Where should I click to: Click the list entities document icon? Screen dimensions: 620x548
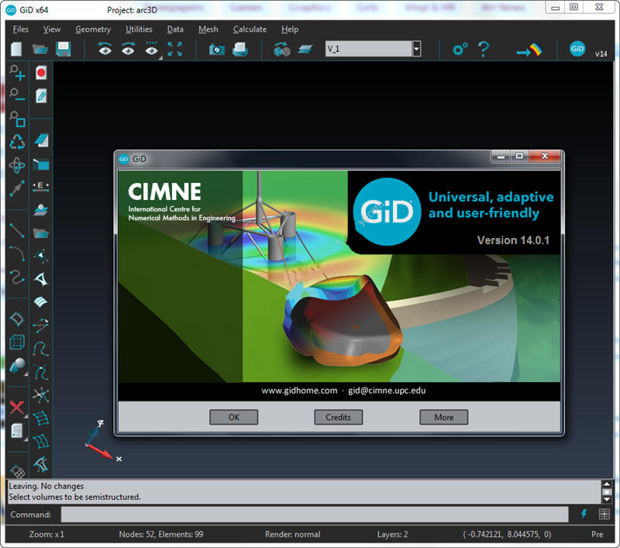(x=17, y=431)
